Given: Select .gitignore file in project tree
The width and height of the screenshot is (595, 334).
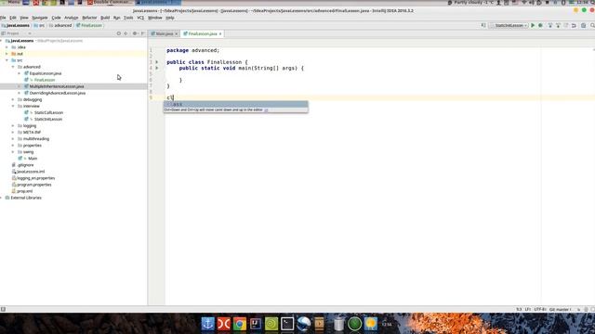Looking at the screenshot, I should tap(25, 165).
